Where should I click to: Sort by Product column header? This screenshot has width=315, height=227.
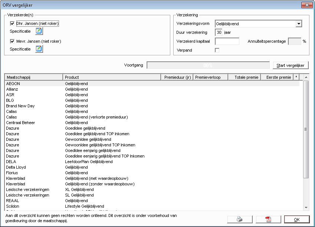[x=112, y=77]
